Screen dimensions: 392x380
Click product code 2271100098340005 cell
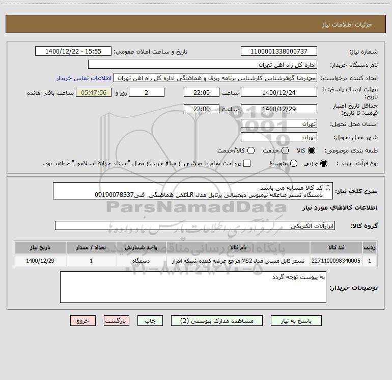point(336,261)
